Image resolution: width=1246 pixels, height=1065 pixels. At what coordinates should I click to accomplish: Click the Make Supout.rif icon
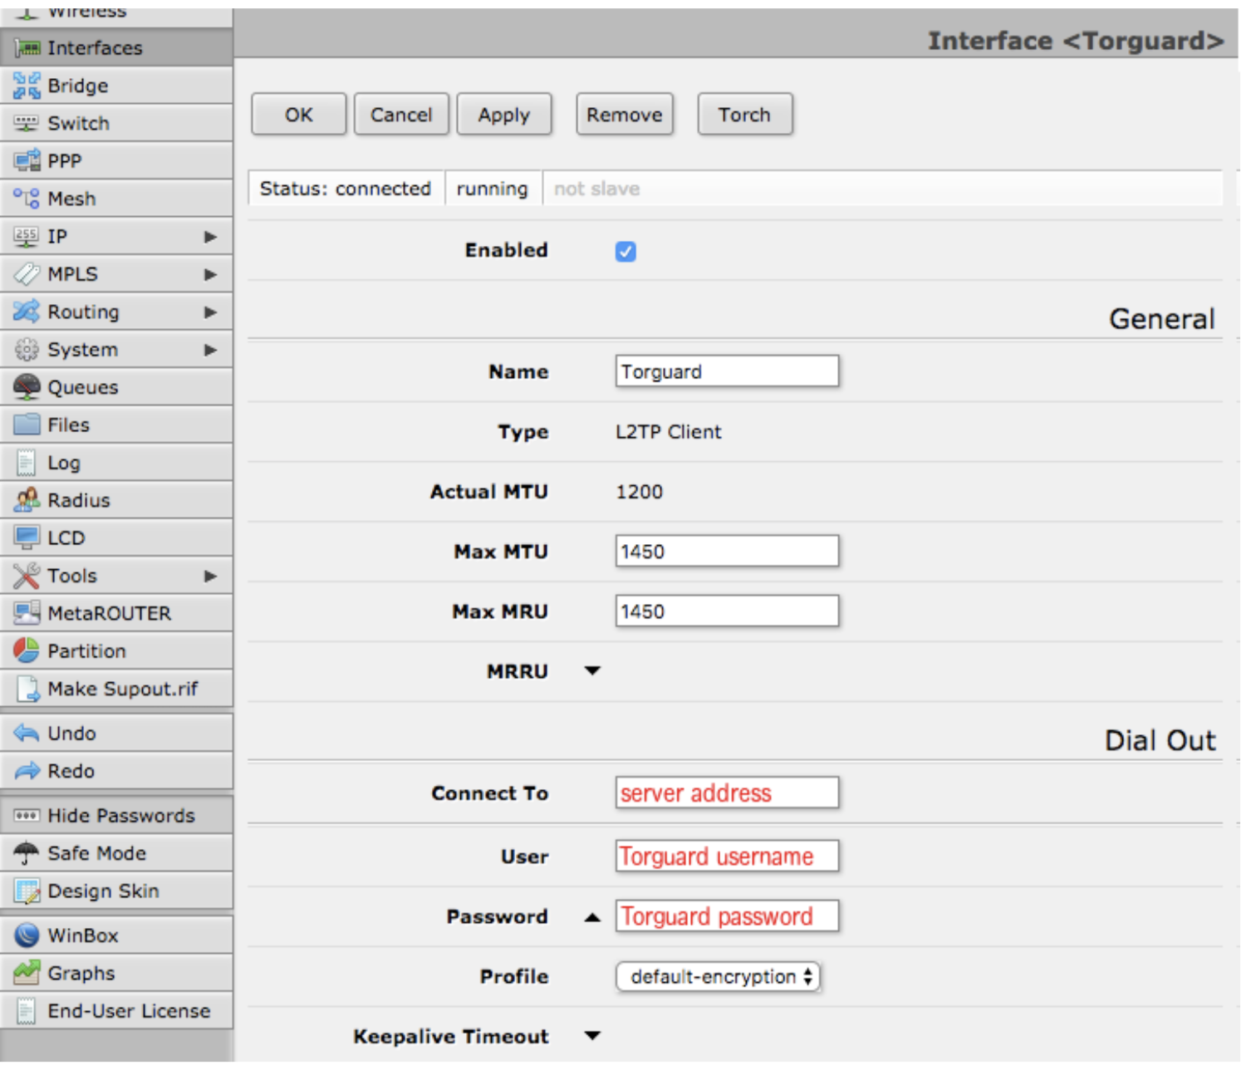27,688
